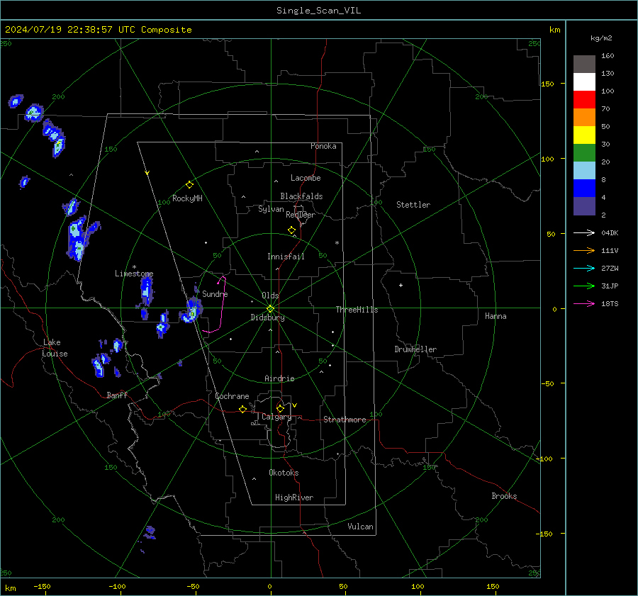Click the Okotoks town label
Image resolution: width=638 pixels, height=596 pixels.
pyautogui.click(x=284, y=473)
